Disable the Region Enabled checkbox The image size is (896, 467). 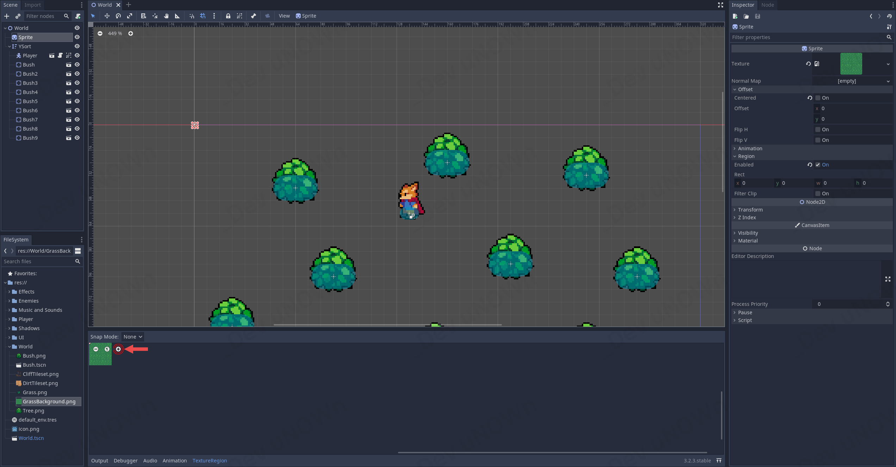coord(818,165)
